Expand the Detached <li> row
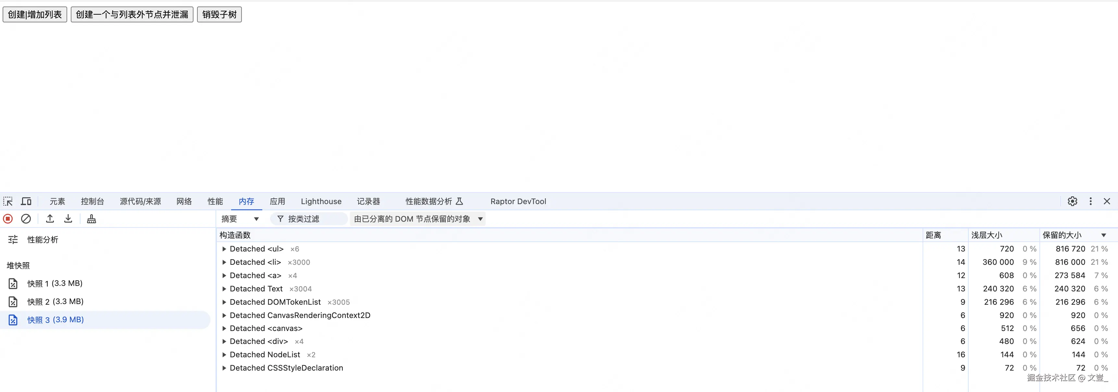 point(224,262)
